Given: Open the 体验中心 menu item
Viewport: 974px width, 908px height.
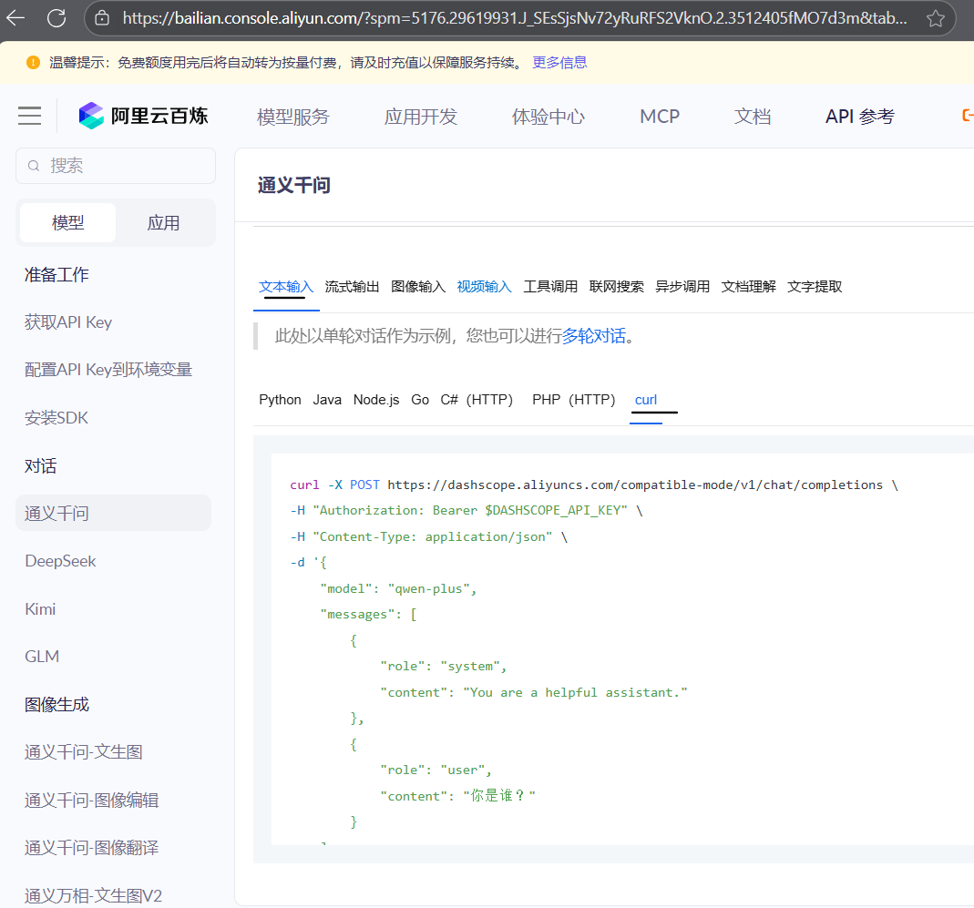Looking at the screenshot, I should (548, 116).
